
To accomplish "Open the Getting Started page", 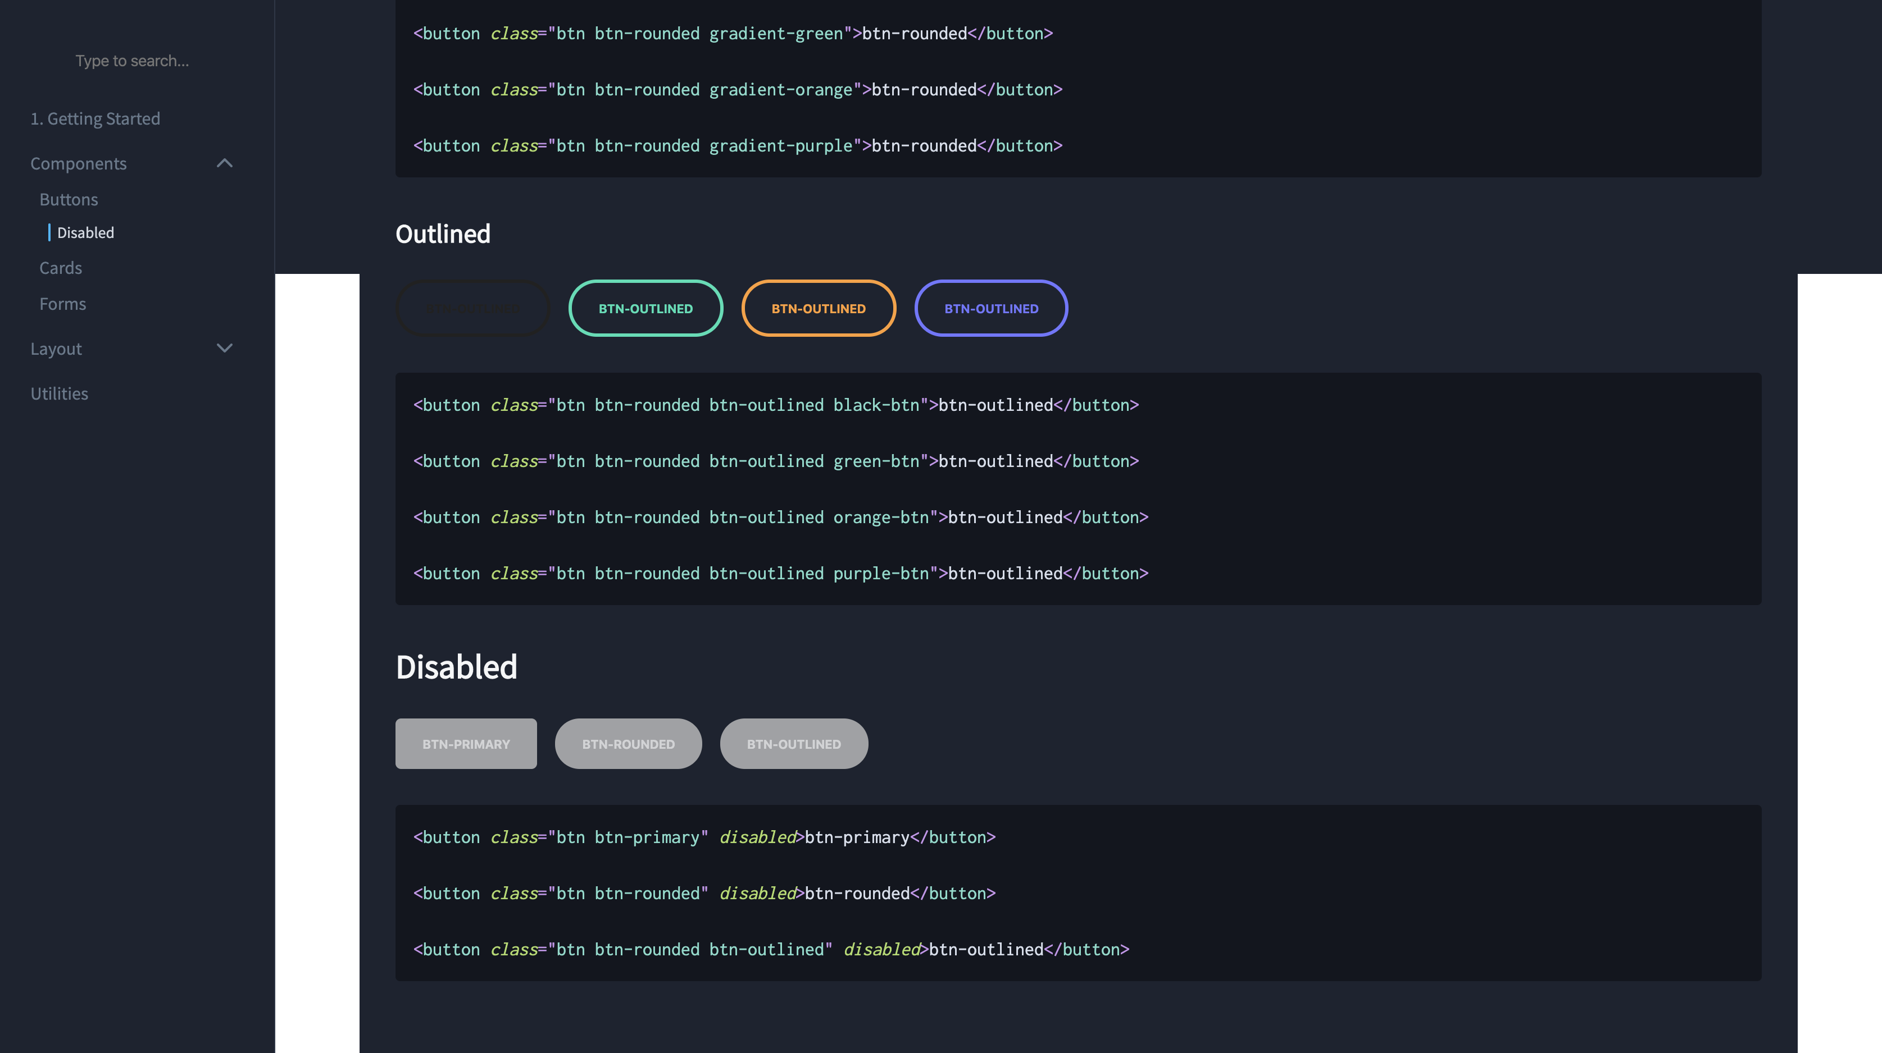I will point(96,117).
